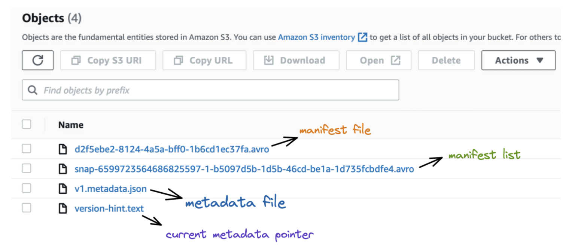
Task: Click the file icon beside version-hint.text
Action: pos(63,208)
